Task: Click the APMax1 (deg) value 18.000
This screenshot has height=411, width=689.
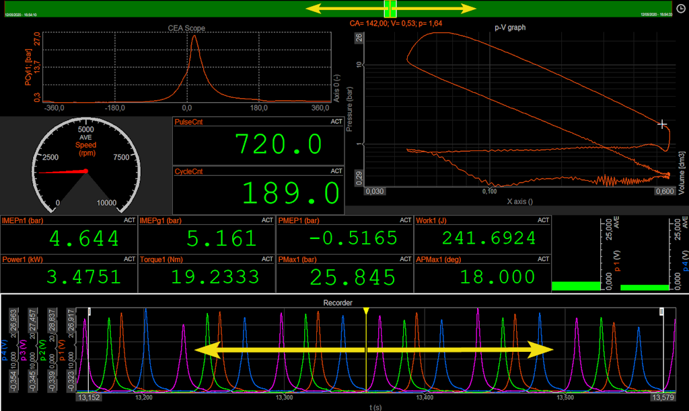Action: pos(497,277)
